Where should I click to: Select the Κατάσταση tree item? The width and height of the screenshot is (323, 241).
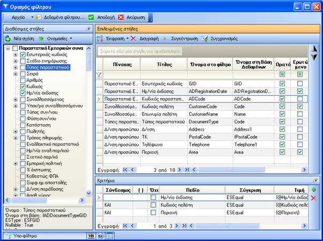(39, 125)
